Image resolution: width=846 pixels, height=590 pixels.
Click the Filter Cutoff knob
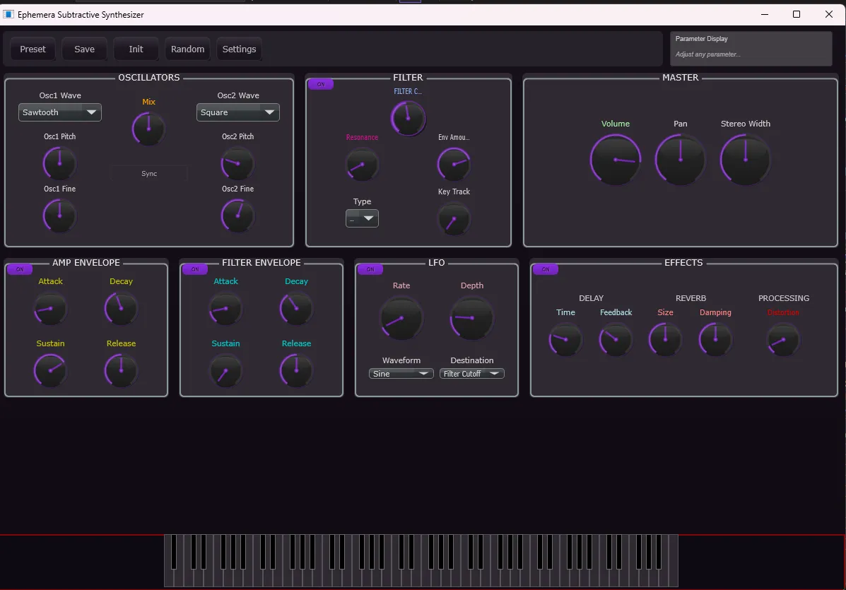[408, 117]
